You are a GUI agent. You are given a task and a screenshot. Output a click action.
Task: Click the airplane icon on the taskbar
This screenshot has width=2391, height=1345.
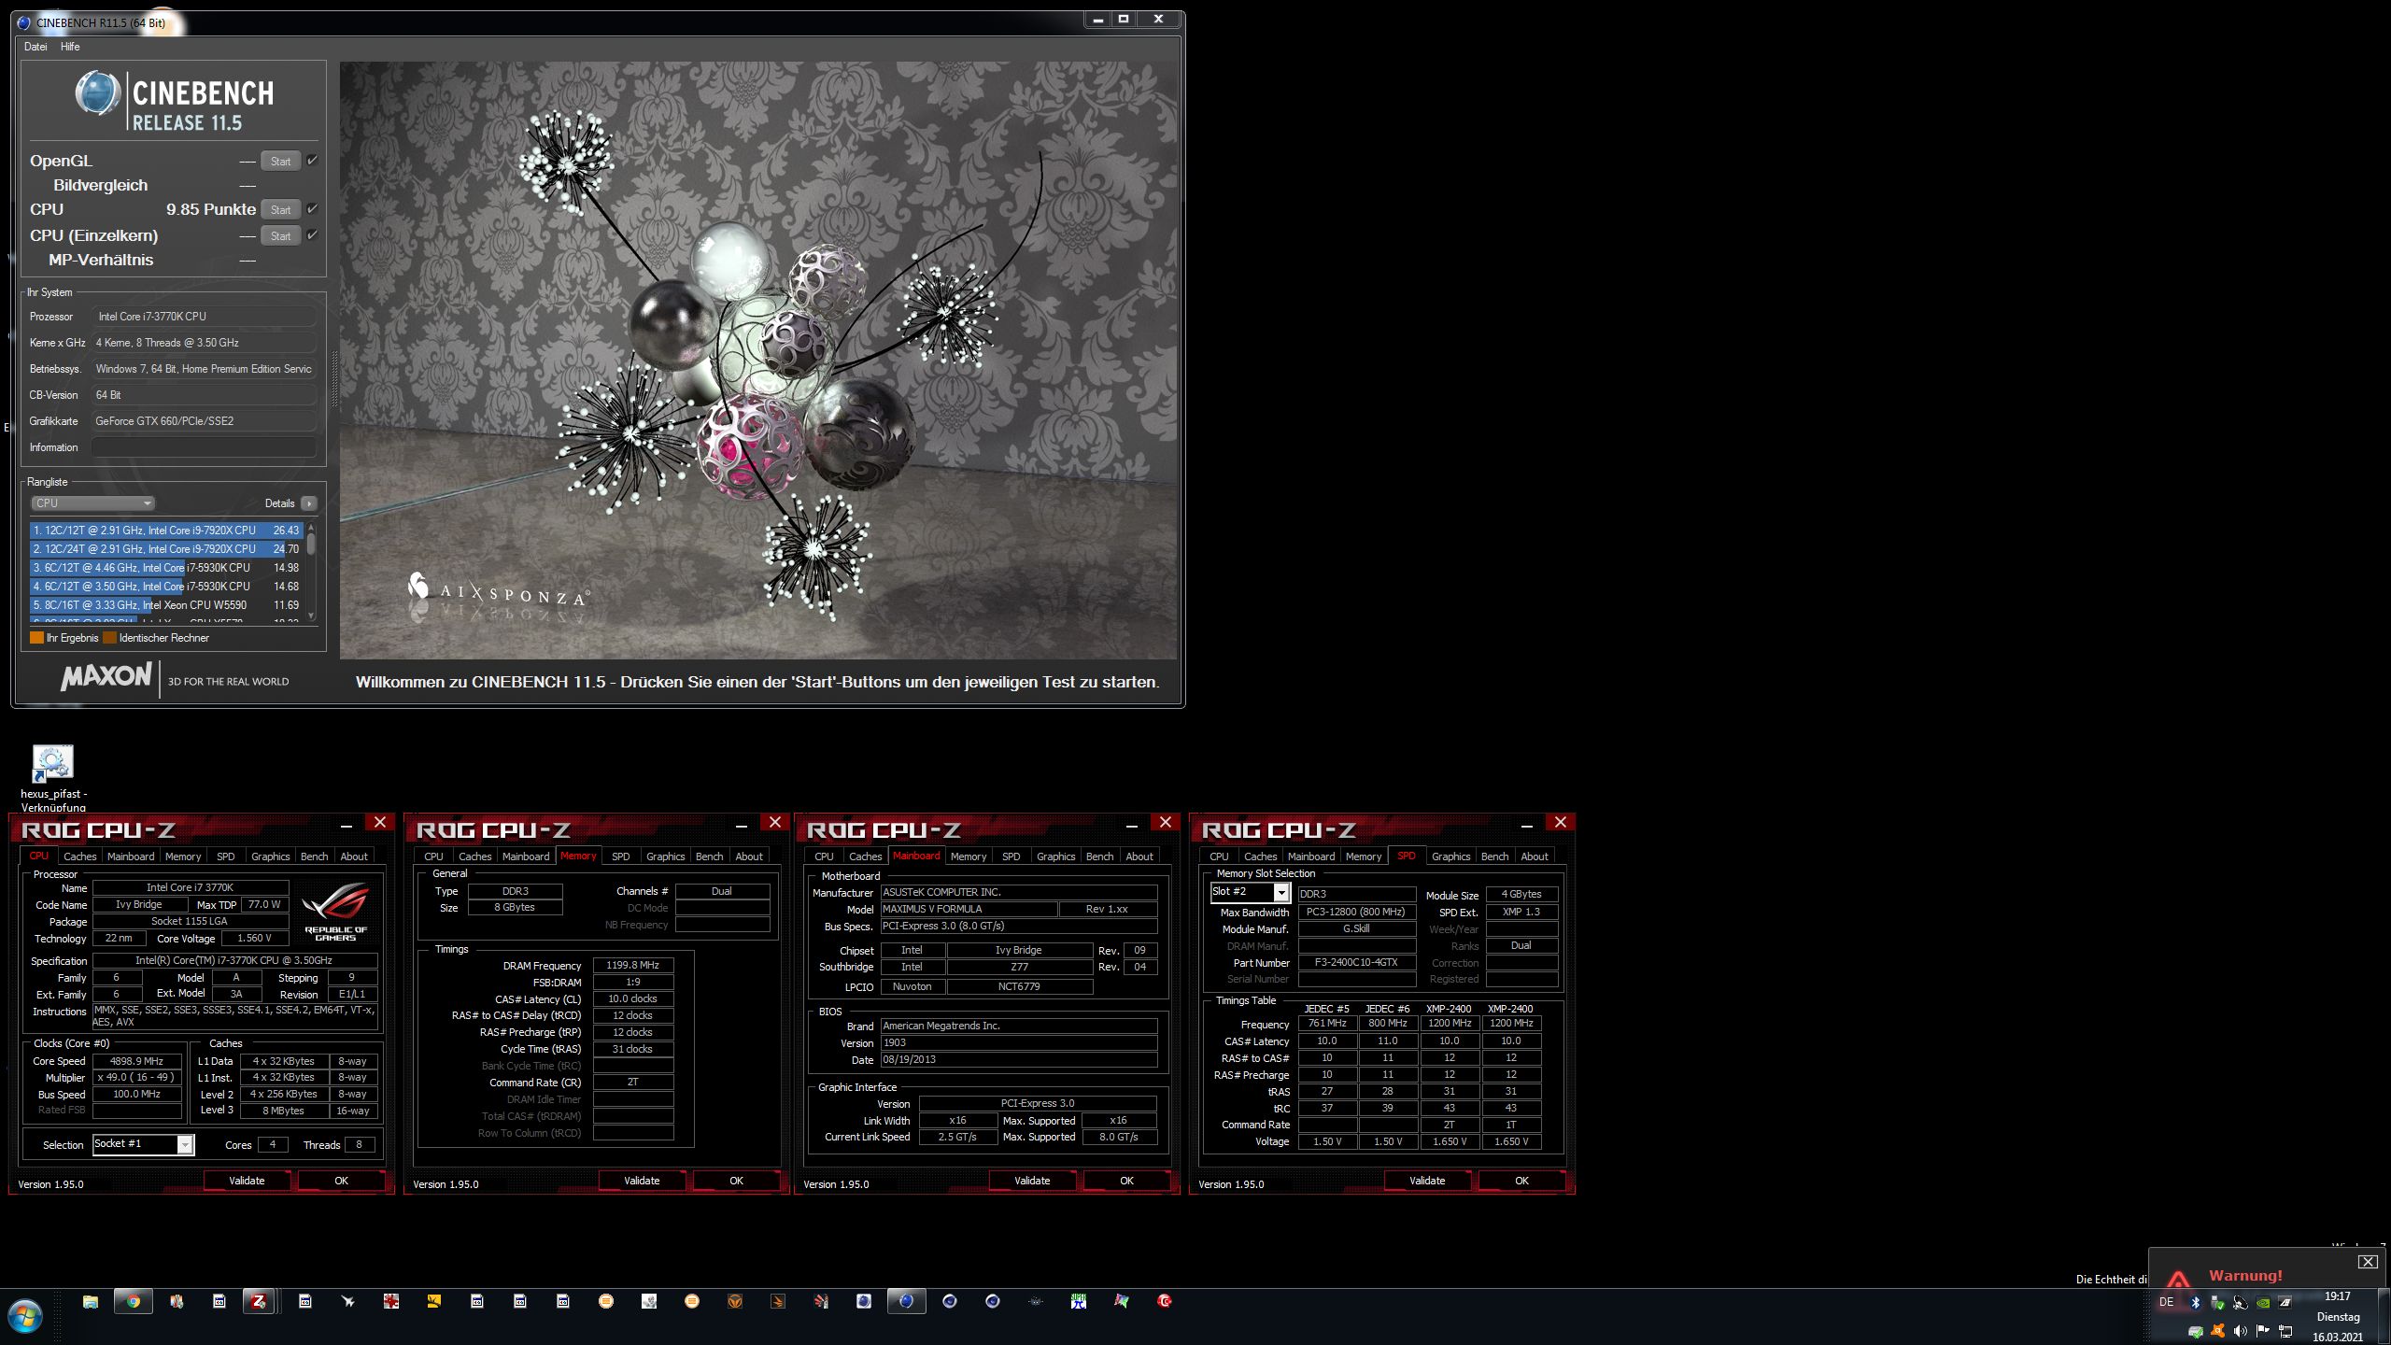pyautogui.click(x=348, y=1301)
